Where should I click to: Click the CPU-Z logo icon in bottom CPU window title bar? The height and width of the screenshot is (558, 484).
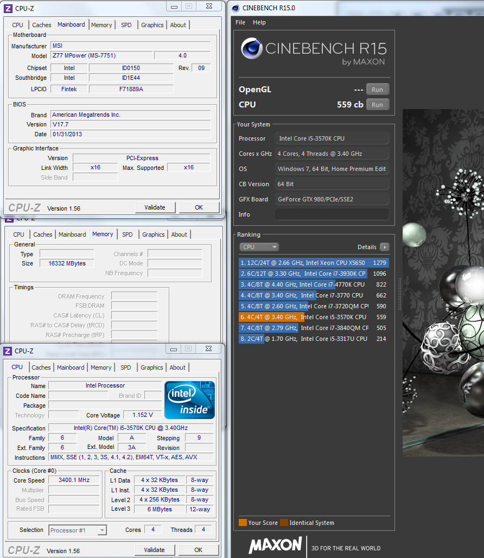pos(8,351)
